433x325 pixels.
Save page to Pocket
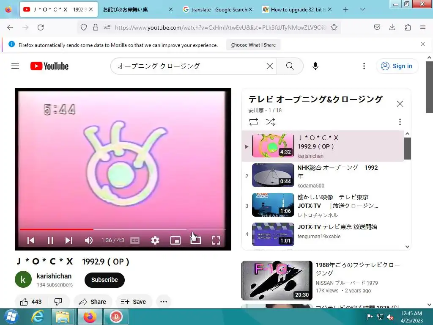pyautogui.click(x=377, y=27)
